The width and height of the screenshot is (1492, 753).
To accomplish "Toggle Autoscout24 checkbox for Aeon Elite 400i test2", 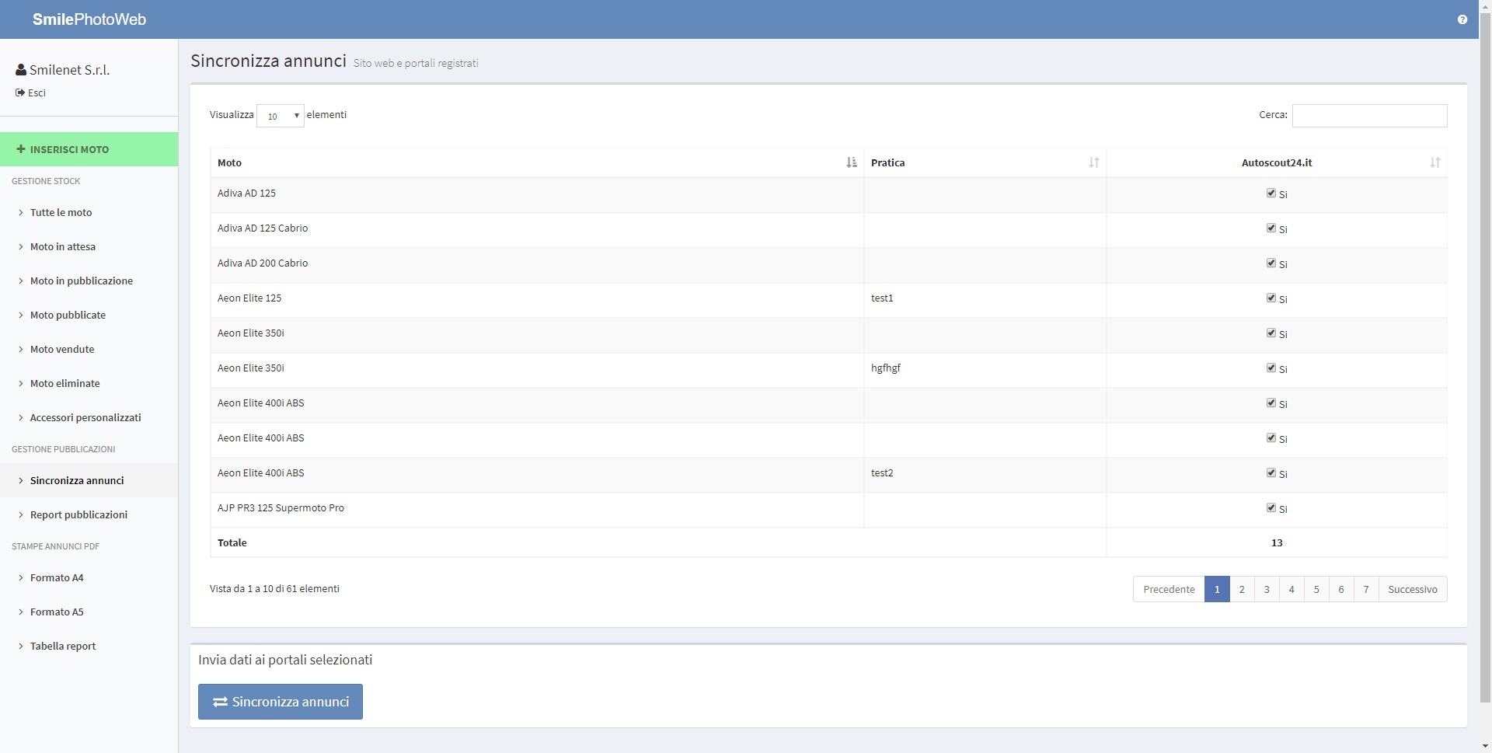I will (x=1271, y=472).
